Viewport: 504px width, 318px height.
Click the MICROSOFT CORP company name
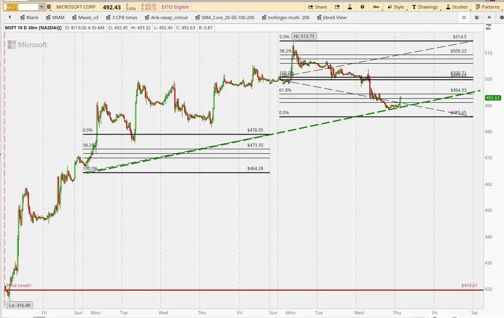point(76,7)
